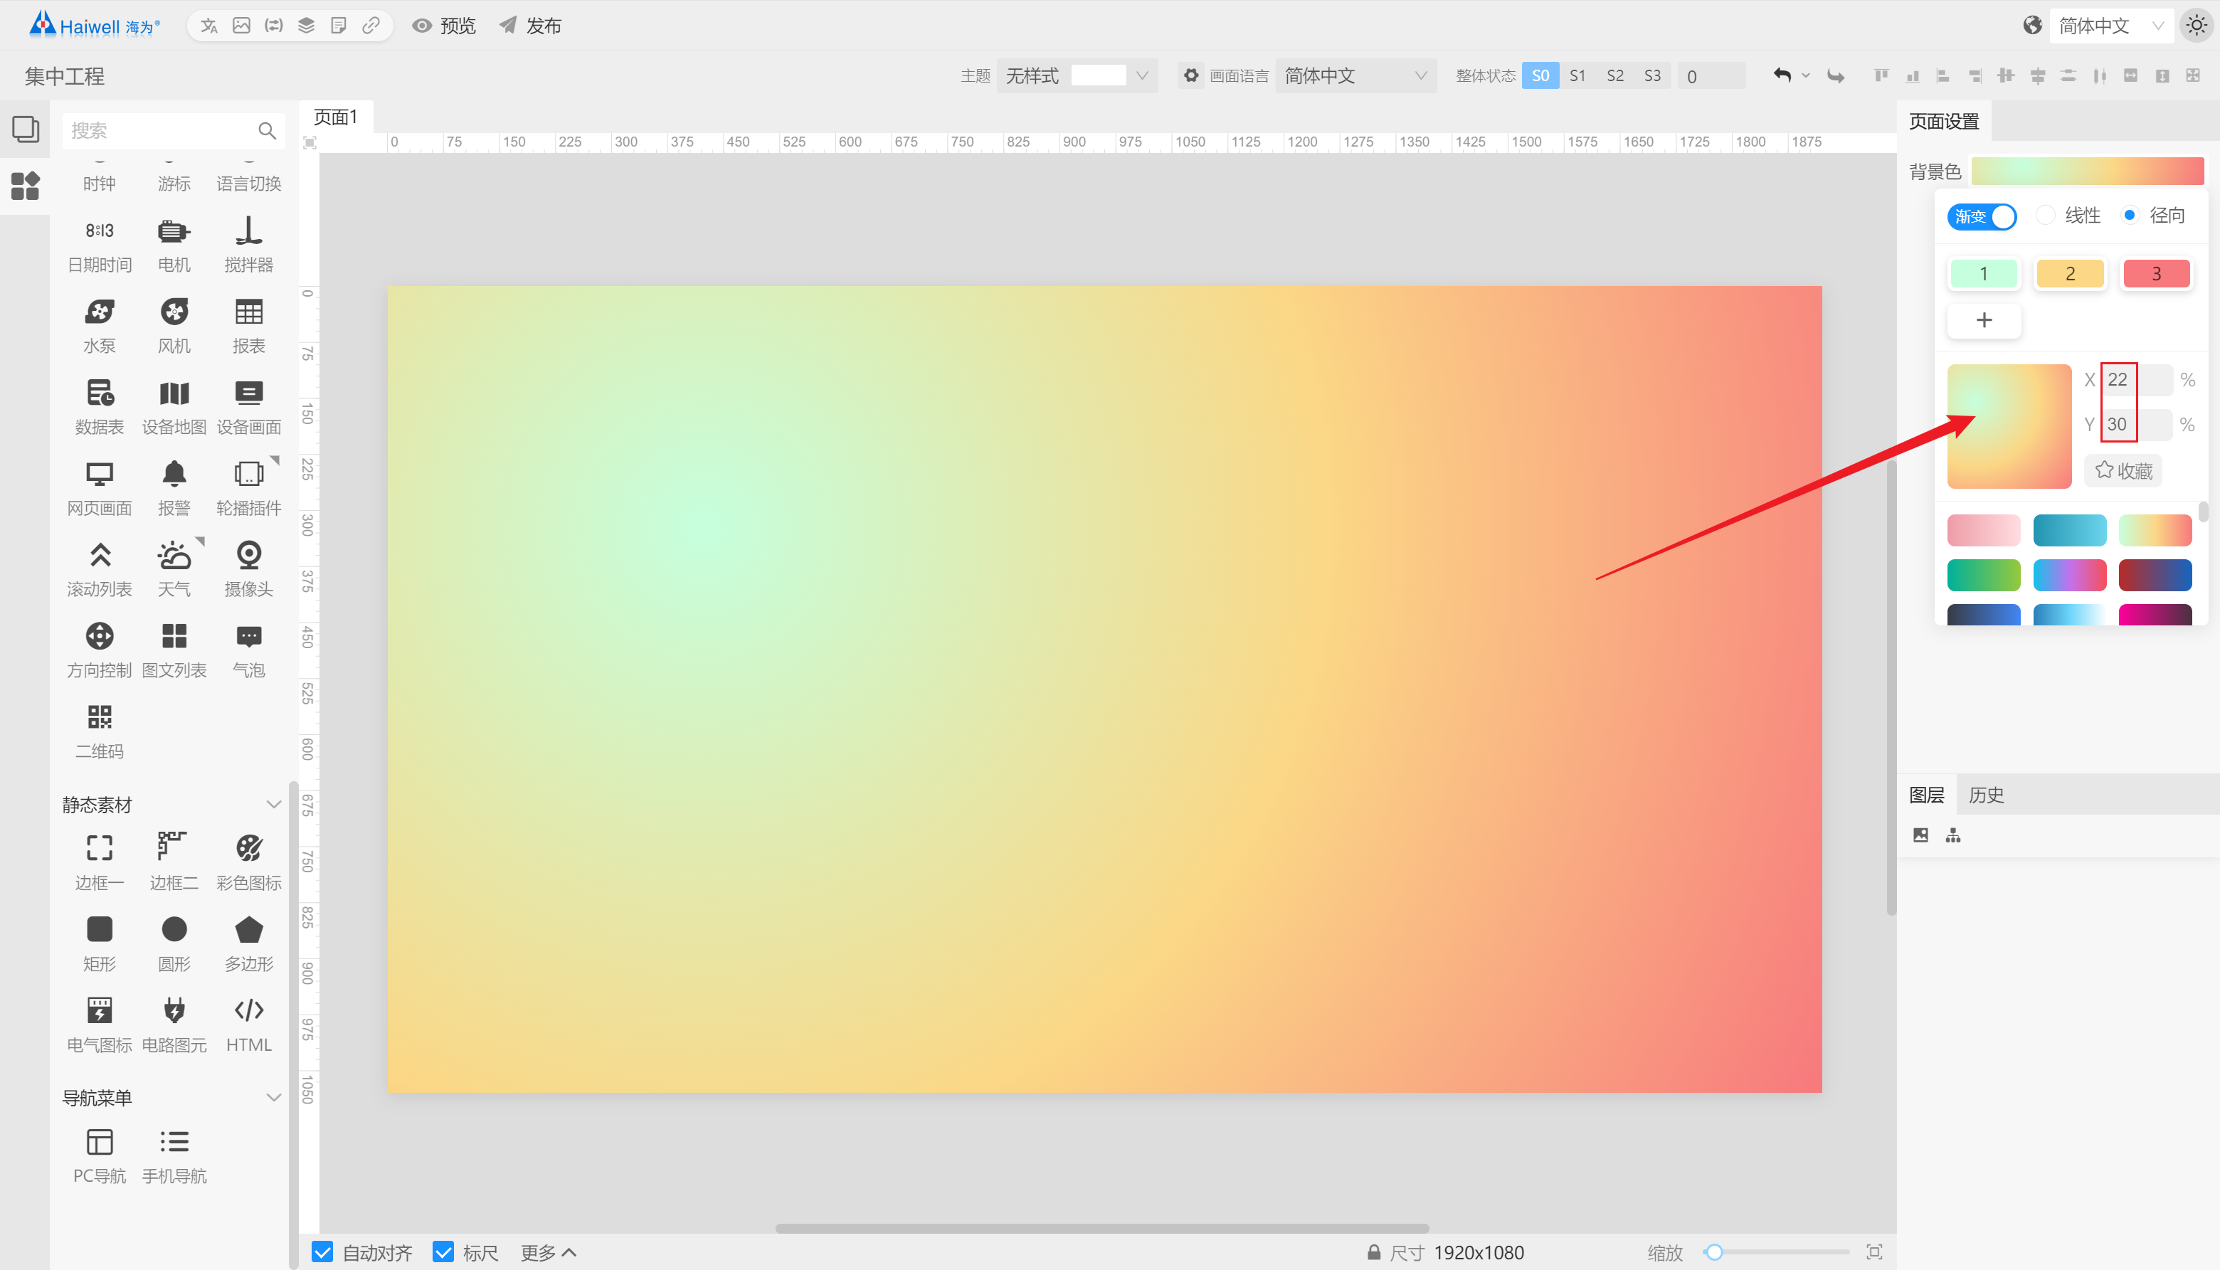Open the 画面语言 简体中文 dropdown
Screen dimensions: 2220x1270
[1355, 76]
